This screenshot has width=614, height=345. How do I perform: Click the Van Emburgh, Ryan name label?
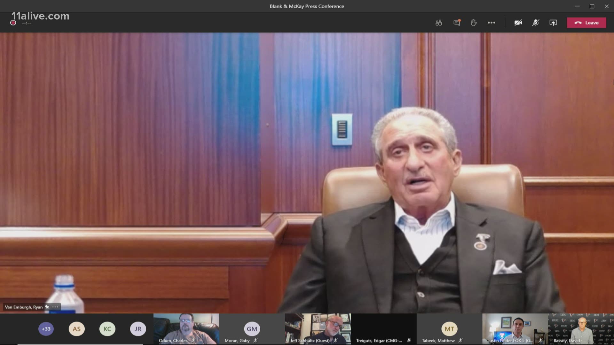coord(24,307)
